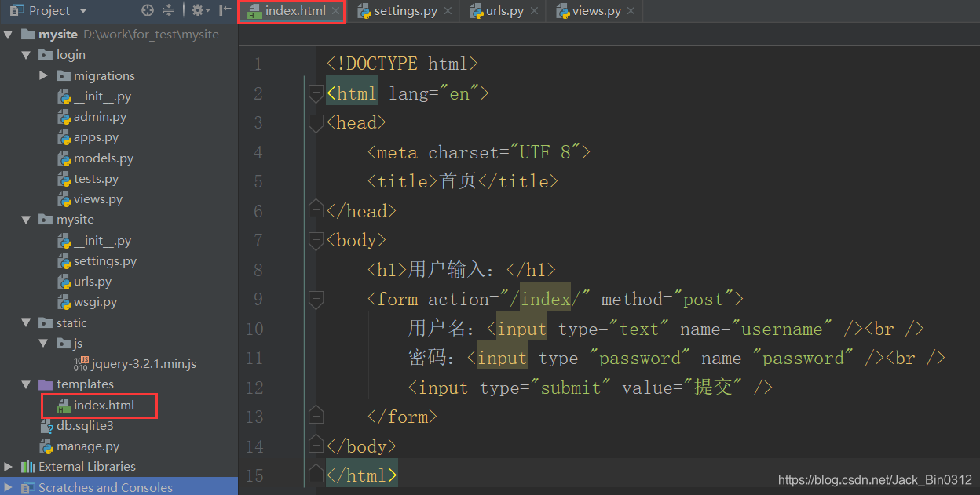Viewport: 980px width, 495px height.
Task: Place cursor in the title text 首页
Action: coord(458,181)
